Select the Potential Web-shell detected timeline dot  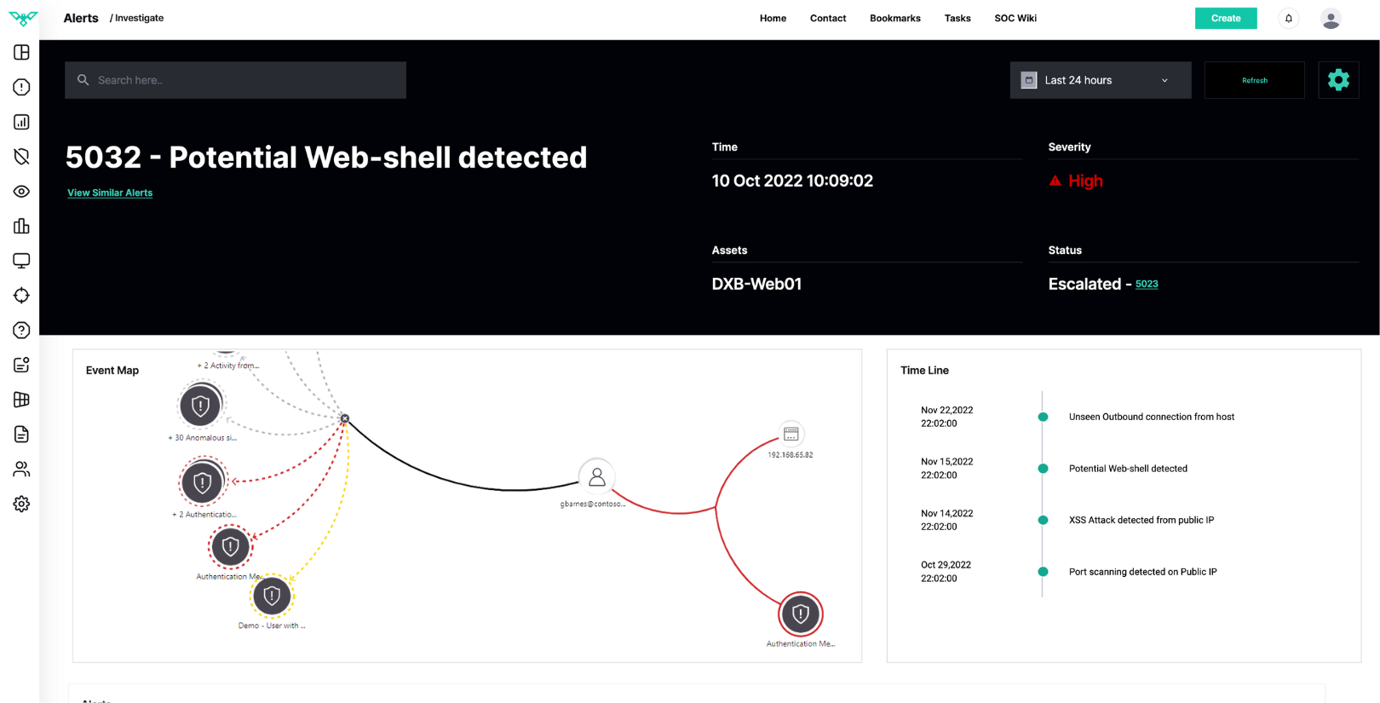pyautogui.click(x=1043, y=469)
